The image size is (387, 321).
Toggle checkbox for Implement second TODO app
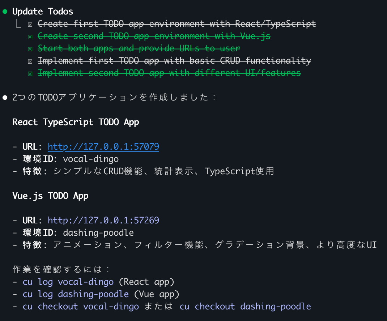click(30, 74)
